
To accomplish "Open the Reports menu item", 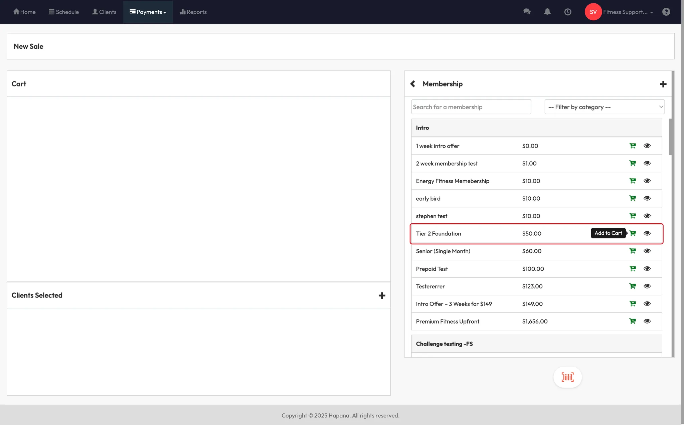I will click(x=193, y=12).
